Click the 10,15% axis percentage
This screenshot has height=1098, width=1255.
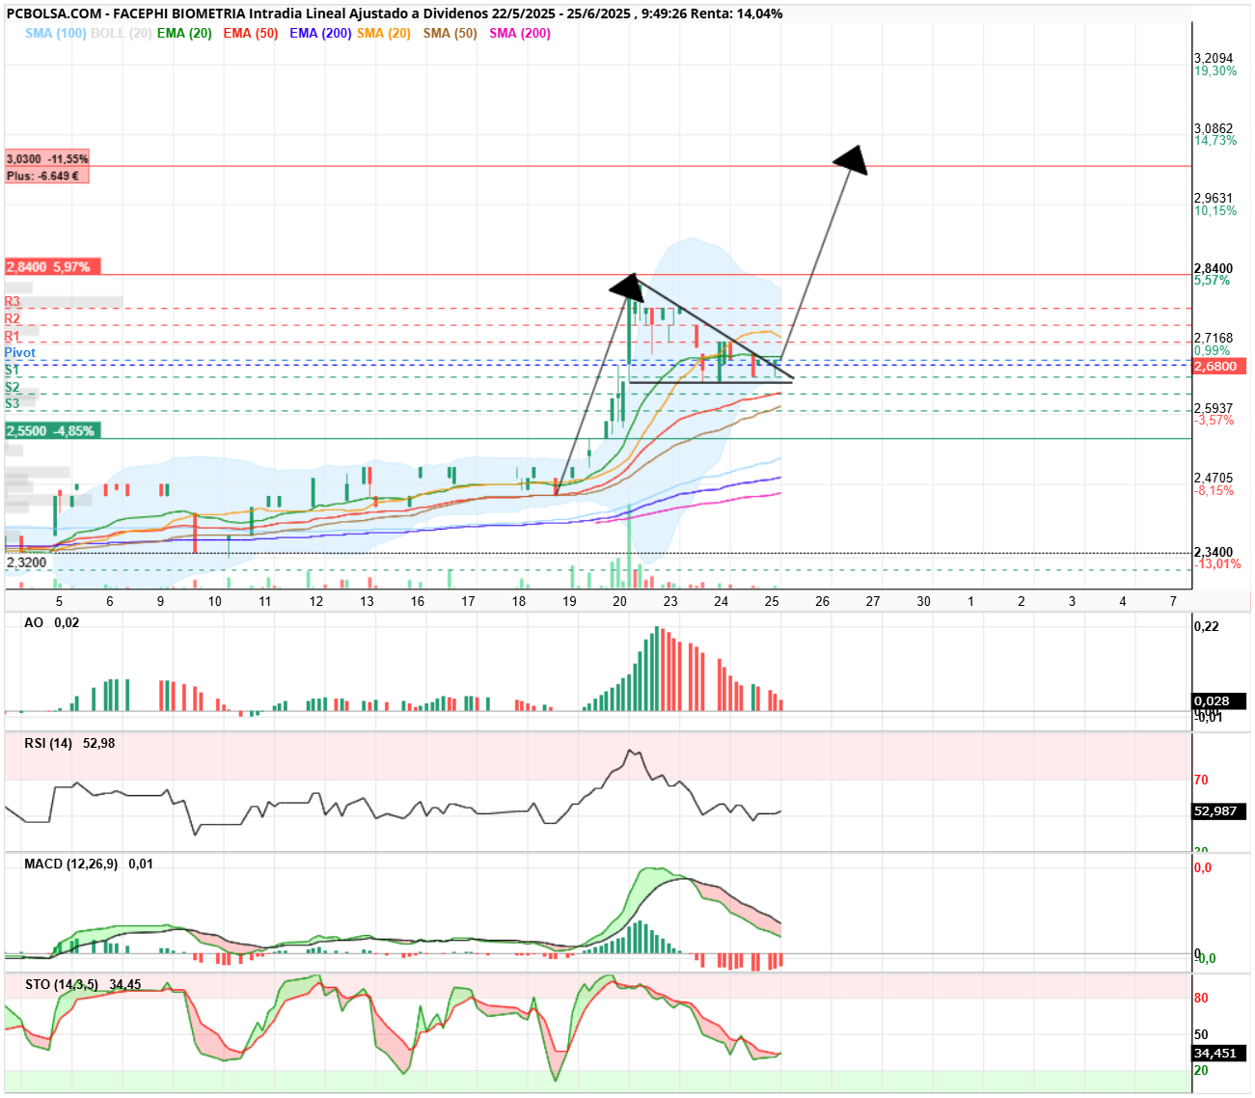pyautogui.click(x=1215, y=210)
